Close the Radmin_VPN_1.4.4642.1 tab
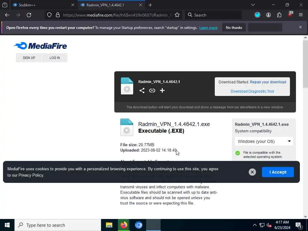 [x=140, y=5]
